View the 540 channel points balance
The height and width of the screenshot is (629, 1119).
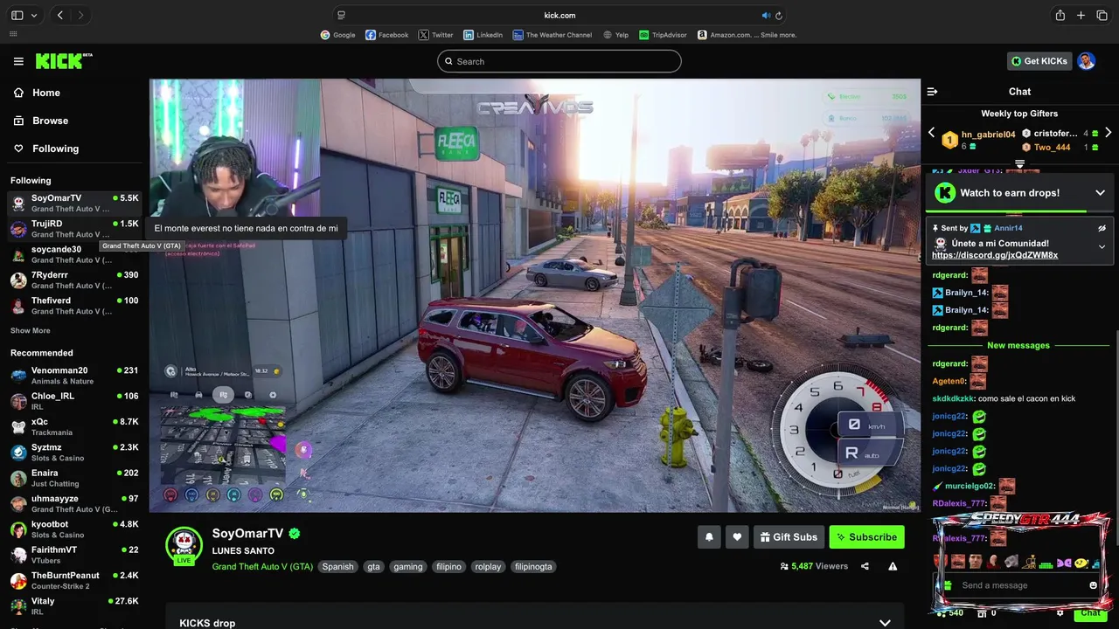click(950, 613)
